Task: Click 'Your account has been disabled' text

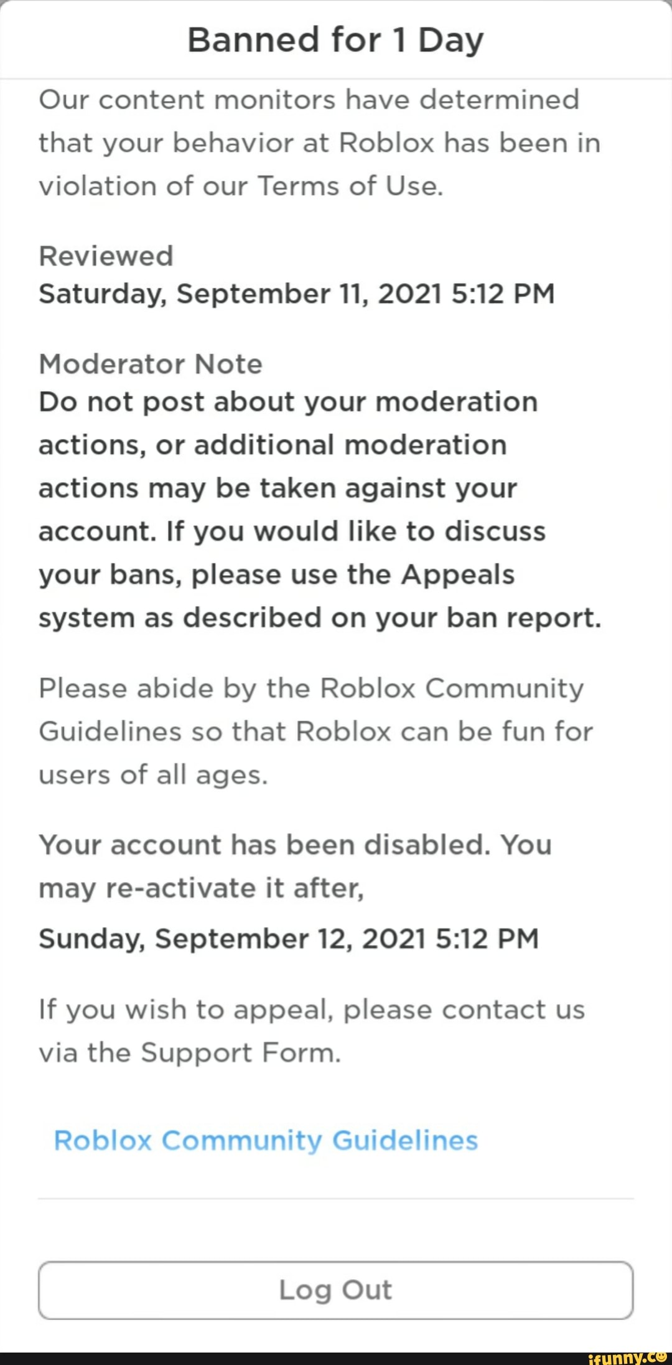Action: (x=261, y=845)
